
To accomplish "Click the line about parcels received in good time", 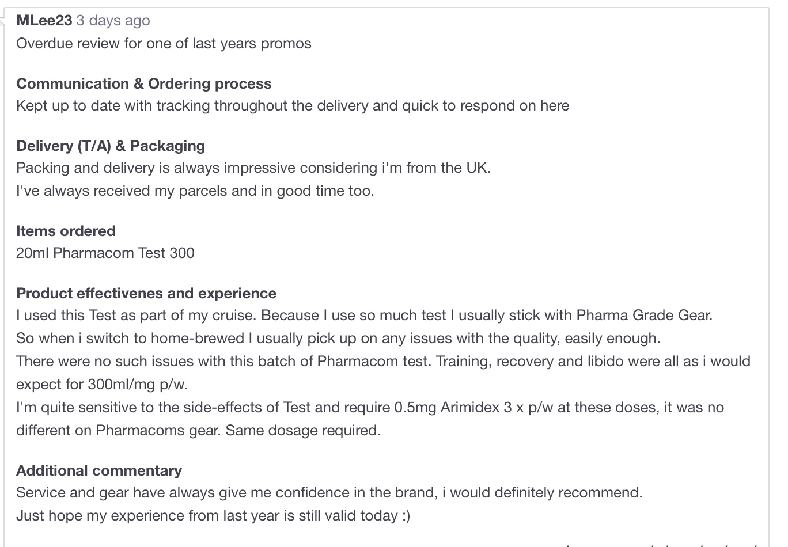I will point(195,191).
